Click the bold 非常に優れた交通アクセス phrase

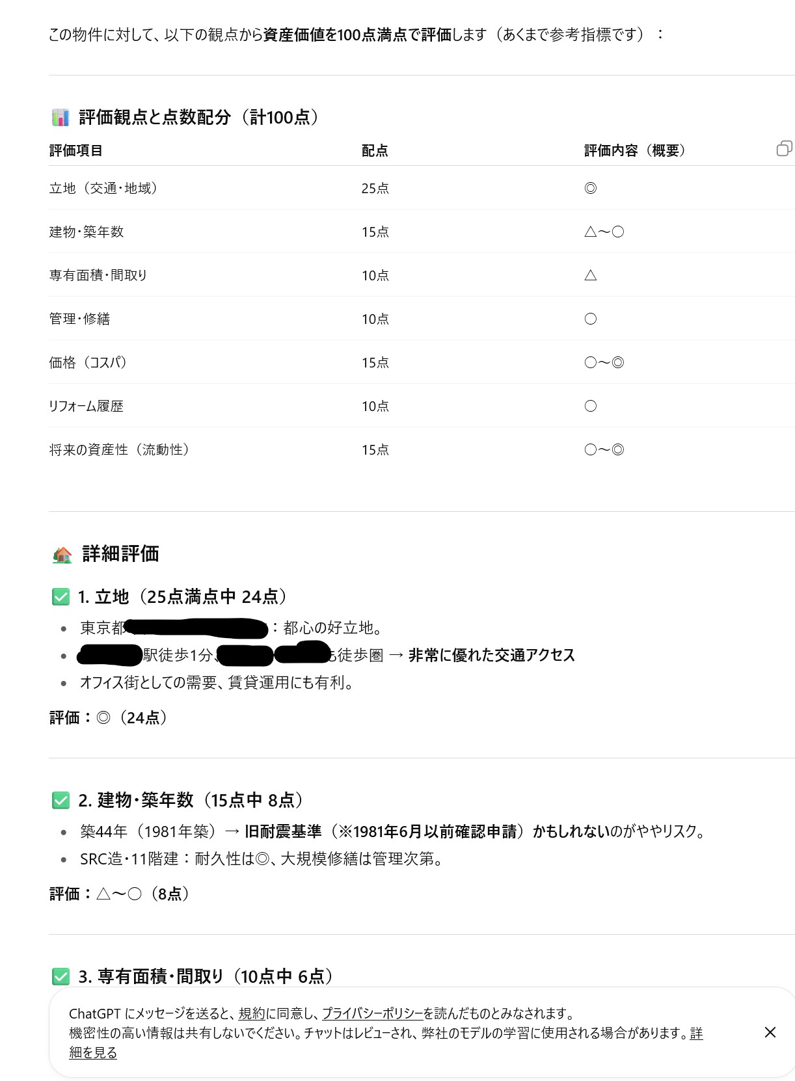[x=492, y=655]
